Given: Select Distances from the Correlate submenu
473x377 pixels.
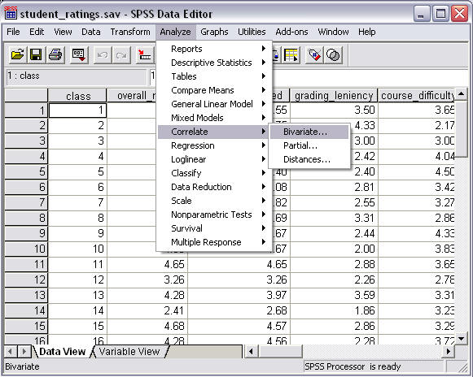Looking at the screenshot, I should 309,159.
